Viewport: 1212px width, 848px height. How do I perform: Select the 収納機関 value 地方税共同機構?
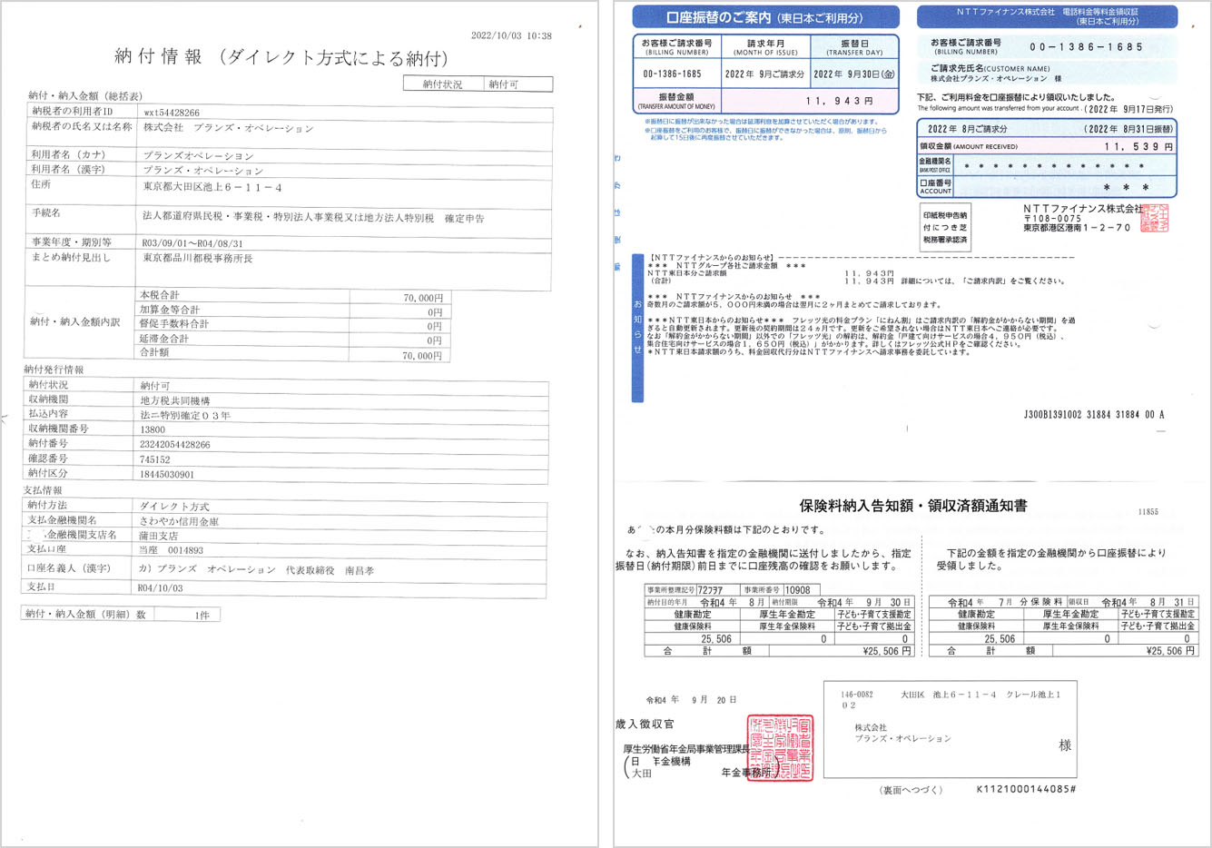[175, 400]
